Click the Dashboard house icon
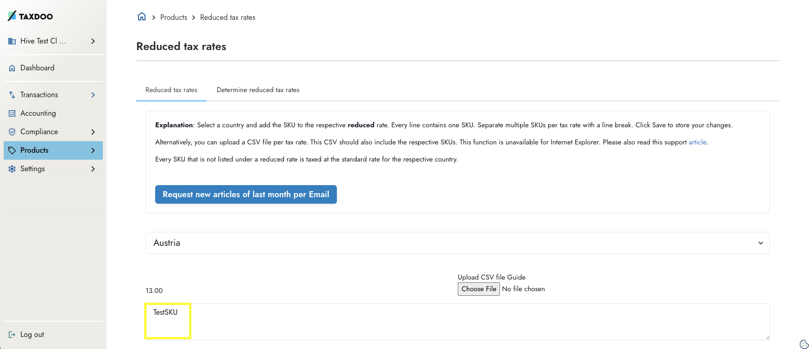809x349 pixels. tap(12, 68)
